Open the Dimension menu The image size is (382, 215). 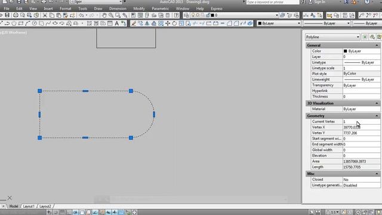118,8
